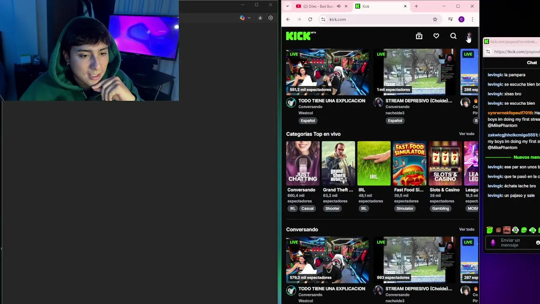Click the Copilot icon in left window
Screen dimensions: 540x304
[x=242, y=18]
